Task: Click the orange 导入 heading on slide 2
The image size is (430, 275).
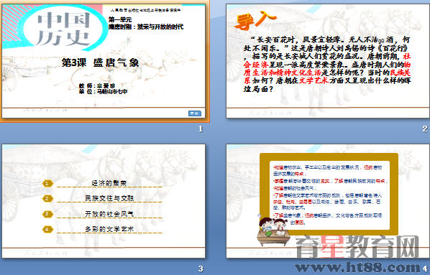Action: (x=255, y=21)
